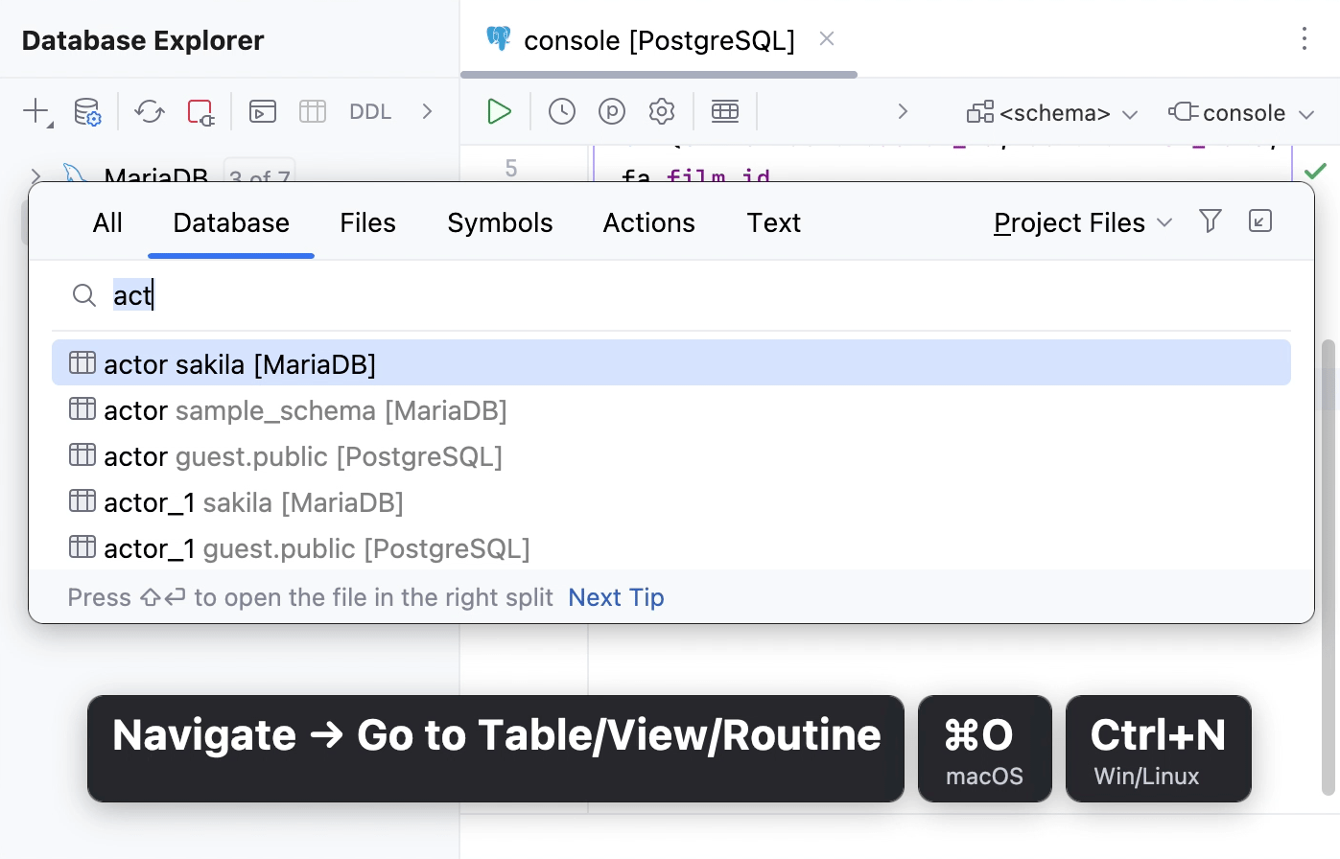
Task: Click the In-Editor Results table icon
Action: tap(725, 112)
